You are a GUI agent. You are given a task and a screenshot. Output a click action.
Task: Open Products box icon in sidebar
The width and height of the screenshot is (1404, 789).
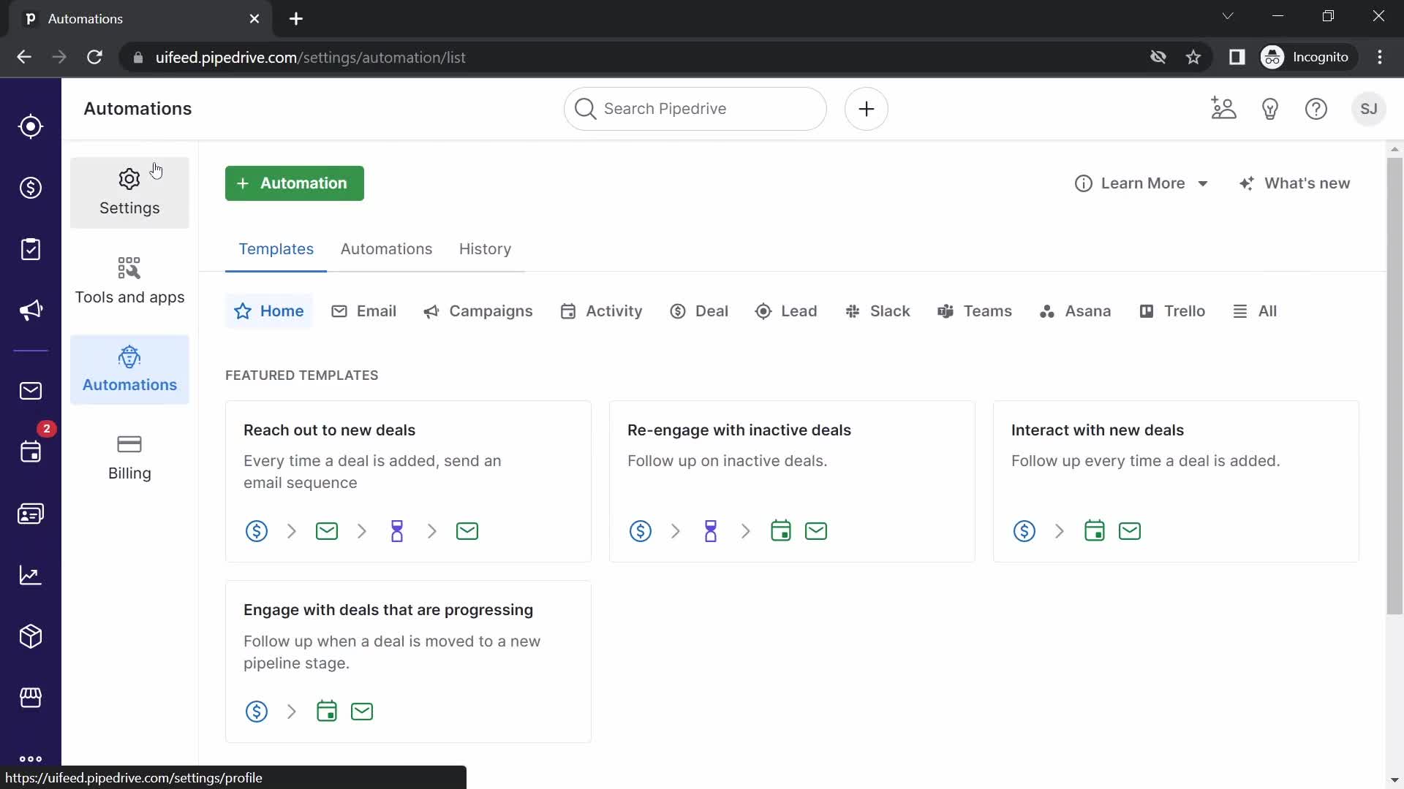point(31,636)
